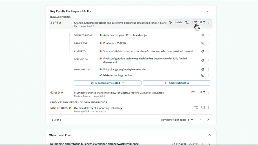
Task: Click the Update button on first key result
Action: (x=176, y=22)
